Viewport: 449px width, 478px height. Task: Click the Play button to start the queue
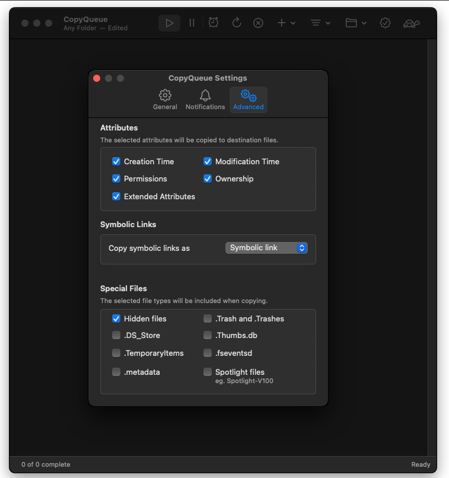coord(170,23)
